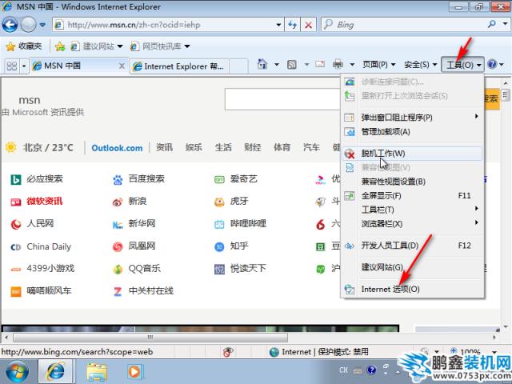Click the Windows Media Player taskbar icon
512x384 pixels.
(x=134, y=371)
